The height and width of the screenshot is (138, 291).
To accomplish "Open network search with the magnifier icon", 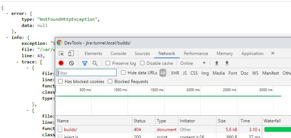I will point(95,63).
